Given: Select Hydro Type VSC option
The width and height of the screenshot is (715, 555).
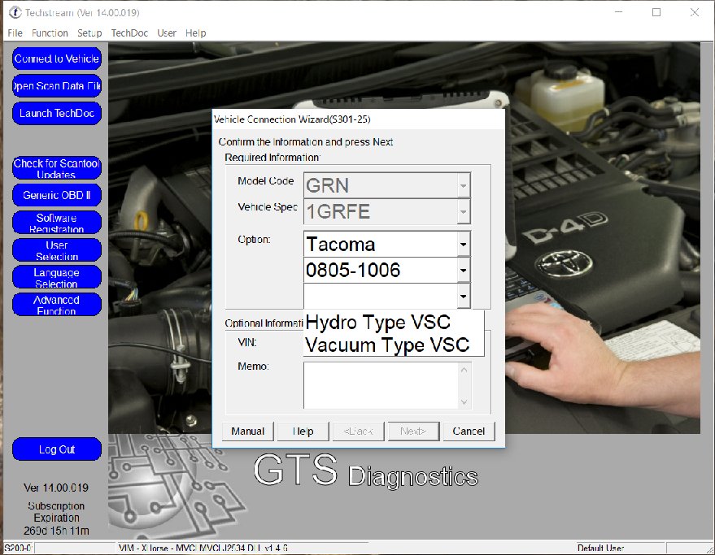Looking at the screenshot, I should 394,322.
